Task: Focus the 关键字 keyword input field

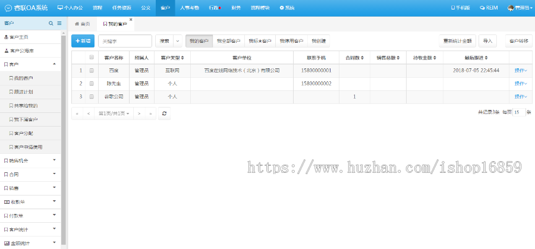Action: (125, 41)
